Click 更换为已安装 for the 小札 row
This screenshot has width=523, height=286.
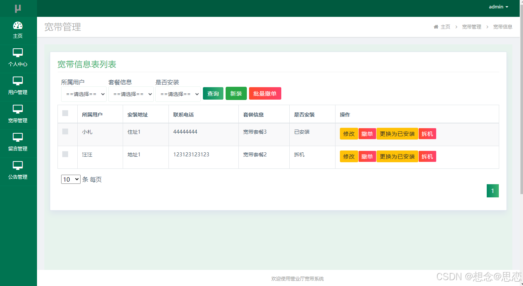click(x=397, y=134)
